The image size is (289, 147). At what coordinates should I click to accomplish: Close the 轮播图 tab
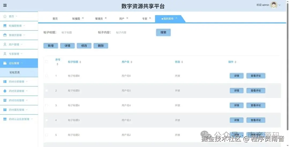(83, 18)
